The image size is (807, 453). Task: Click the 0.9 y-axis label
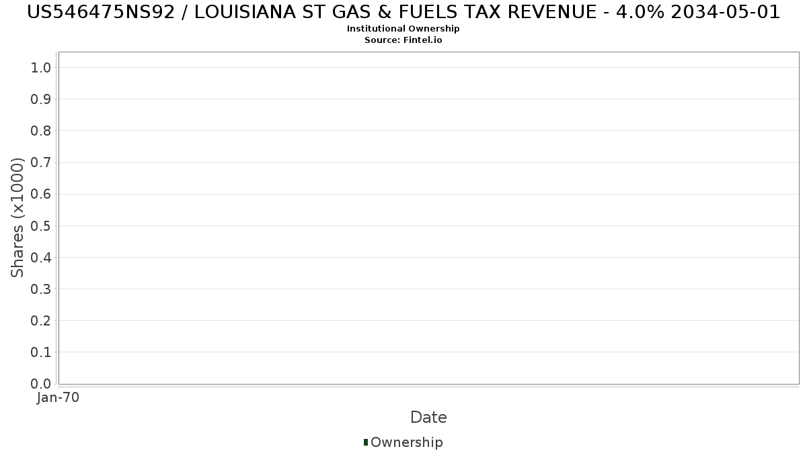pyautogui.click(x=41, y=99)
